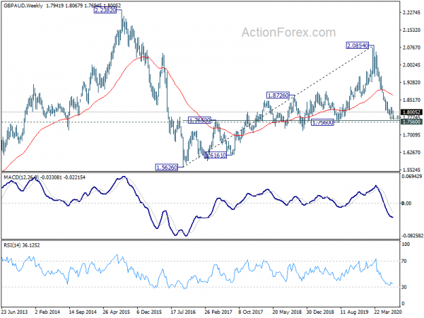Image resolution: width=424 pixels, height=318 pixels.
Task: Click the GBPAUD.Weekly chart title
Action: (23, 6)
